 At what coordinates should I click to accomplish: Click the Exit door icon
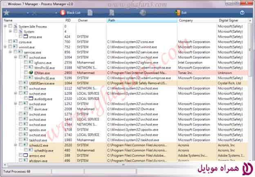[178, 13]
